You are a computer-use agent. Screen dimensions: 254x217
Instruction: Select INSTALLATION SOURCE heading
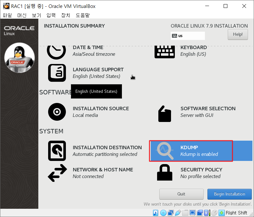click(x=101, y=108)
